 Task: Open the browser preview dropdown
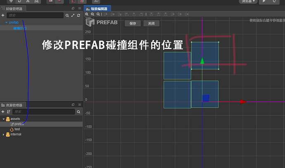[x=248, y=2]
